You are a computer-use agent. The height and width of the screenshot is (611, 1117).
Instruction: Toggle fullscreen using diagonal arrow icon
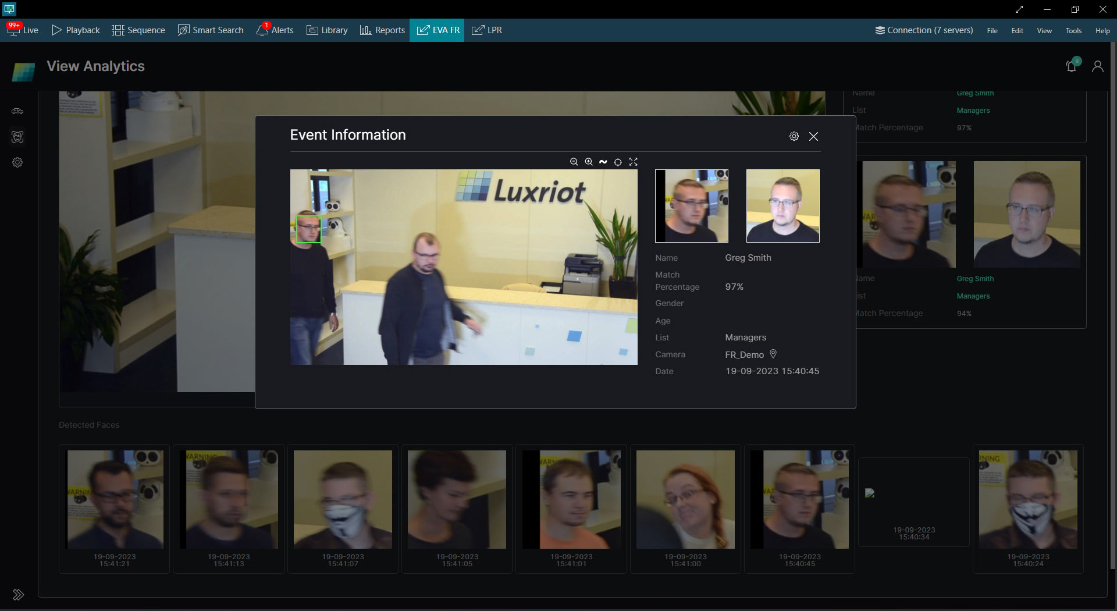click(x=1019, y=9)
